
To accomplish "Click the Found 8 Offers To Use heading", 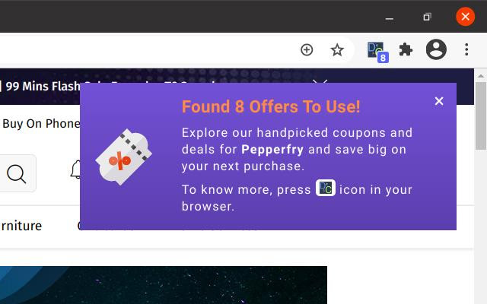I will [x=271, y=106].
